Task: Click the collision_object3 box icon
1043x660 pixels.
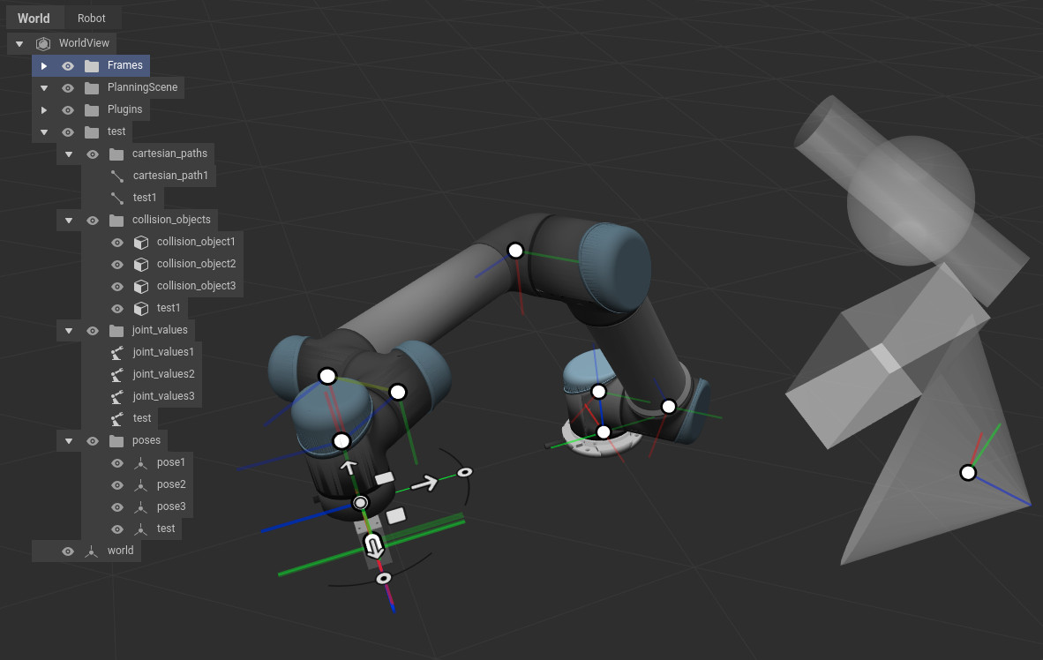Action: coord(141,286)
